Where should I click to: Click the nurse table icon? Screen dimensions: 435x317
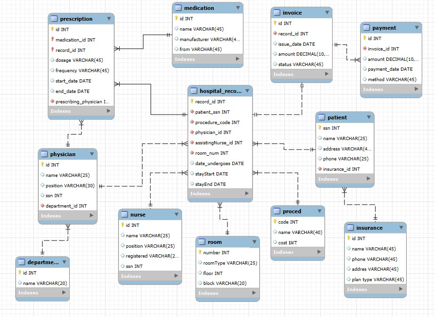(125, 215)
